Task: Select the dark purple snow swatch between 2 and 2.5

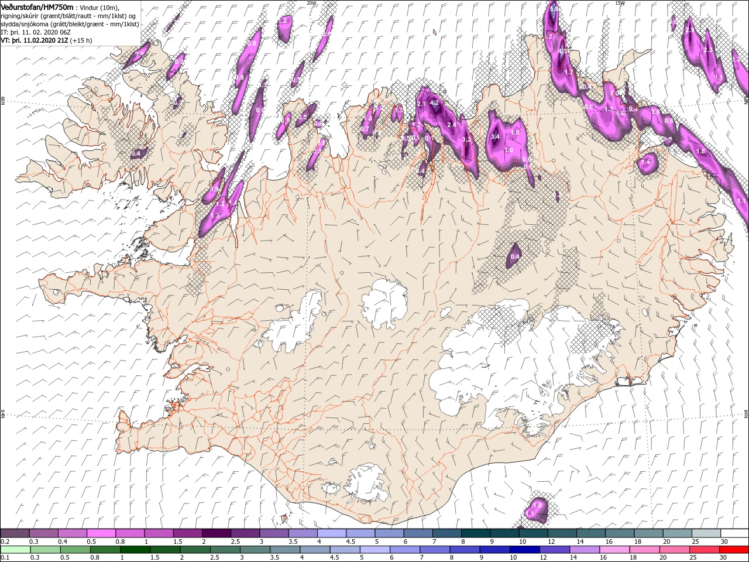Action: (x=217, y=533)
